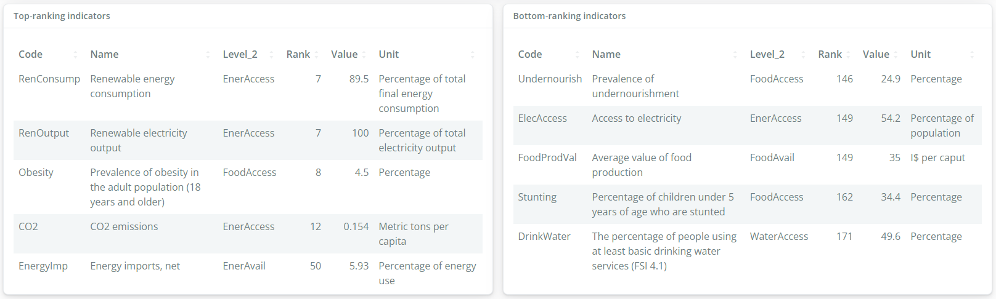Screen dimensions: 996x299
Task: Select the ElecAccess row in bottom table
Action: click(748, 126)
